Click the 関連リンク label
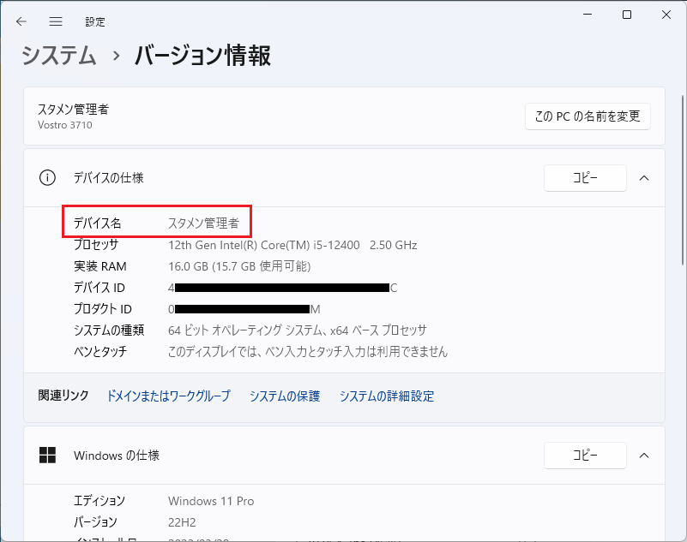Screen dimensions: 687x542 (63, 396)
